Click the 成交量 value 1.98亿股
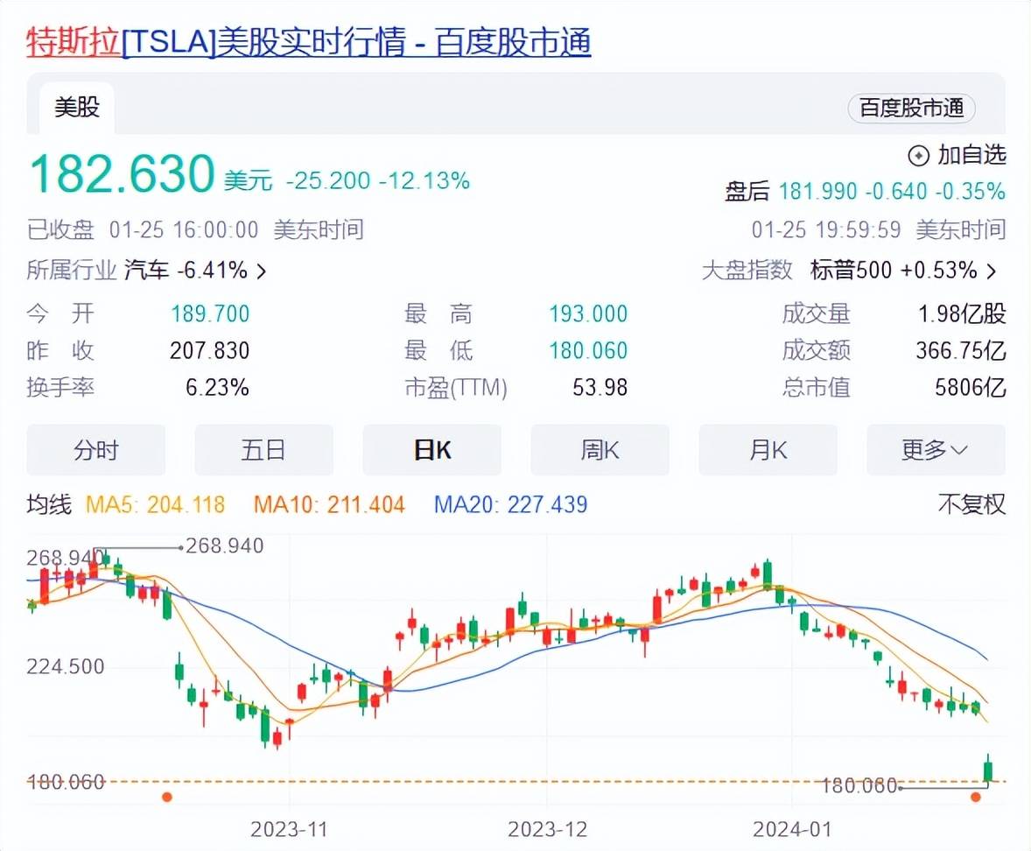Image resolution: width=1031 pixels, height=851 pixels. 962,314
